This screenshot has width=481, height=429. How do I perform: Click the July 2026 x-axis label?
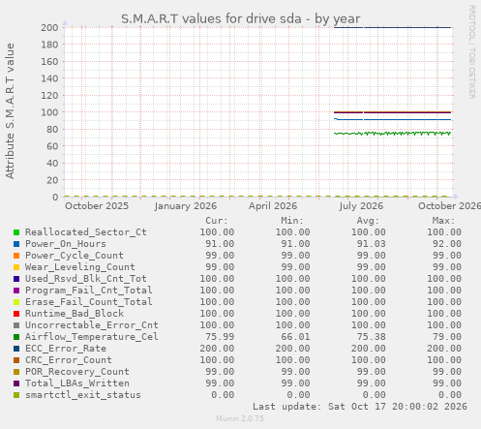361,206
